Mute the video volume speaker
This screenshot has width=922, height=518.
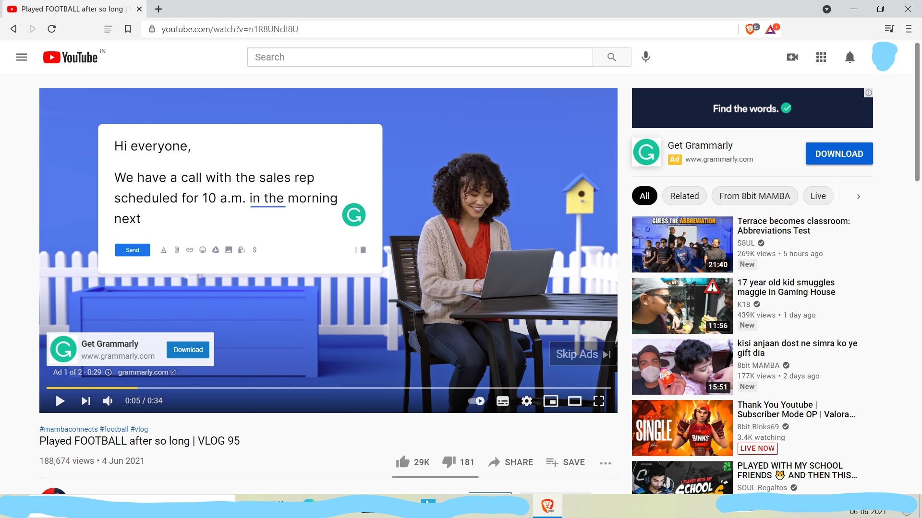click(x=108, y=401)
